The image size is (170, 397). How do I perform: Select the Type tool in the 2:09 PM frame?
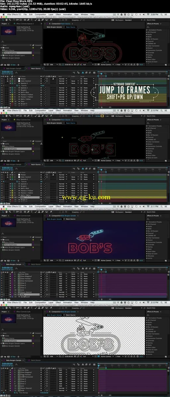pyautogui.click(x=32, y=20)
